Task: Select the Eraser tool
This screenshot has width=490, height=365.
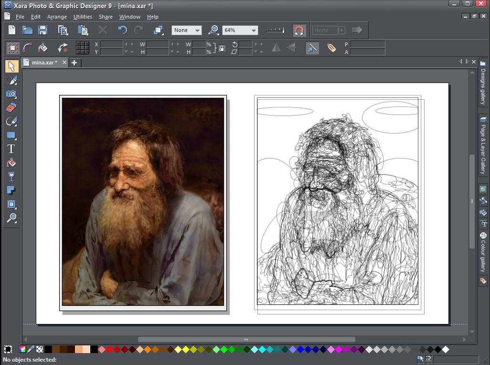Action: (11, 108)
